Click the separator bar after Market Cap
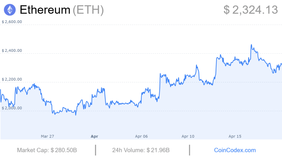282x159 pixels. (96, 150)
